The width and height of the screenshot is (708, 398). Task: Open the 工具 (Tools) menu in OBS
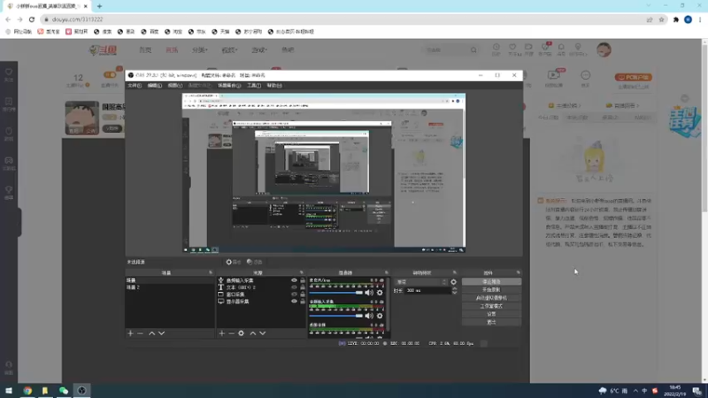point(254,85)
